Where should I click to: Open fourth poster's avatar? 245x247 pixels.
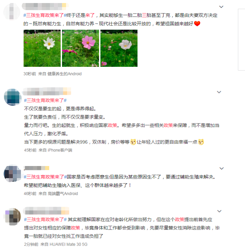pos(12,217)
